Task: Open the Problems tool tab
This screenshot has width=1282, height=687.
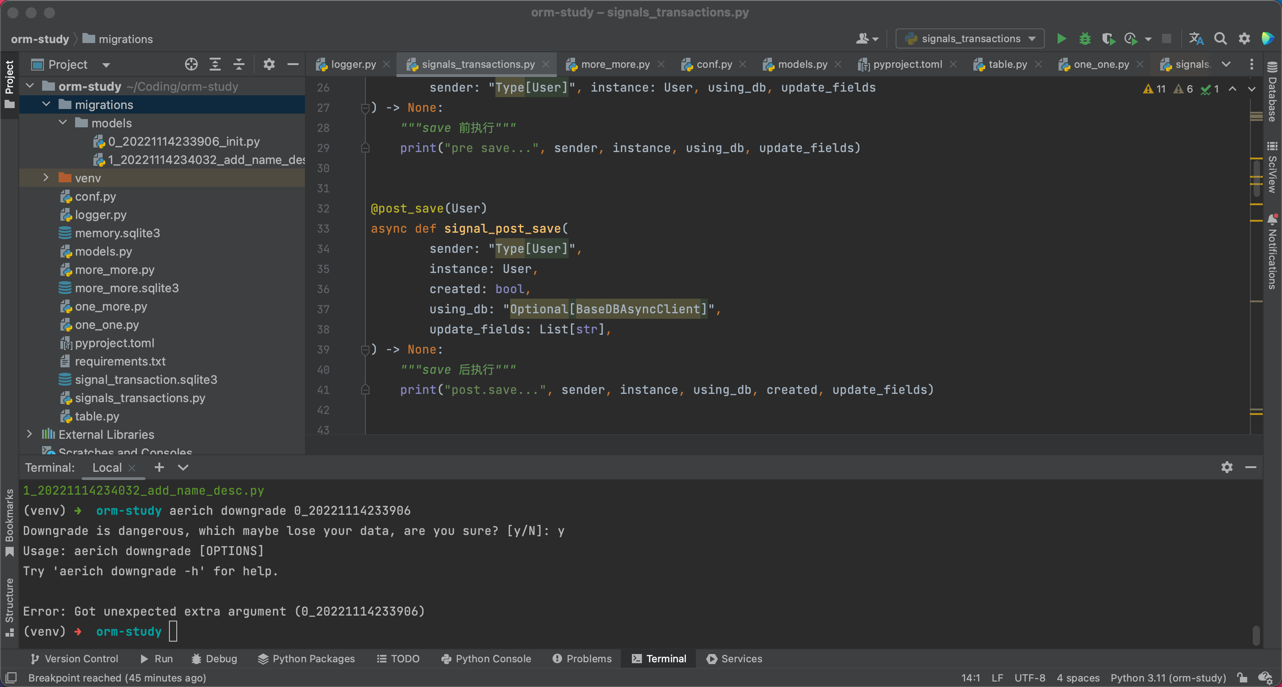Action: [x=582, y=658]
